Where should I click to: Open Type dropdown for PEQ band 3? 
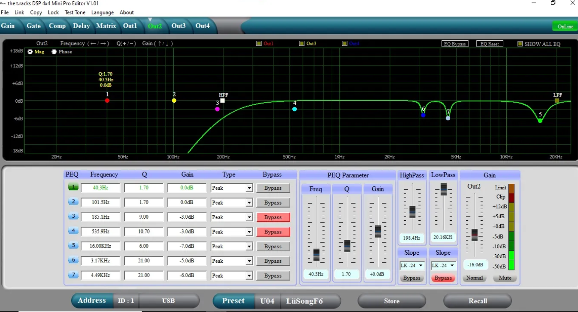(249, 217)
